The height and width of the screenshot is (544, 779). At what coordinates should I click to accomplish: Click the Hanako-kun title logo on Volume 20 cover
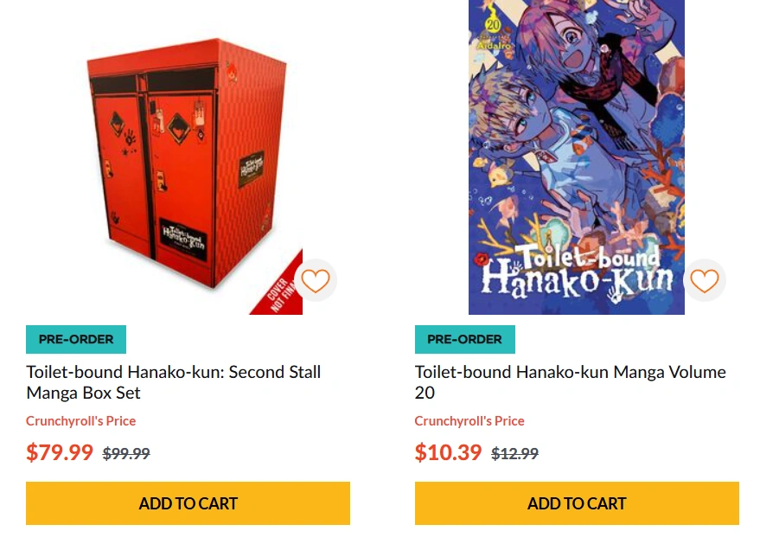pos(578,272)
